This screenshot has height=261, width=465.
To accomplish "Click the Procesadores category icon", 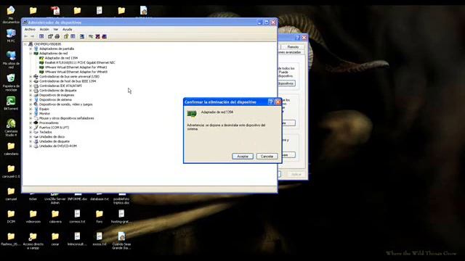I will 36,123.
